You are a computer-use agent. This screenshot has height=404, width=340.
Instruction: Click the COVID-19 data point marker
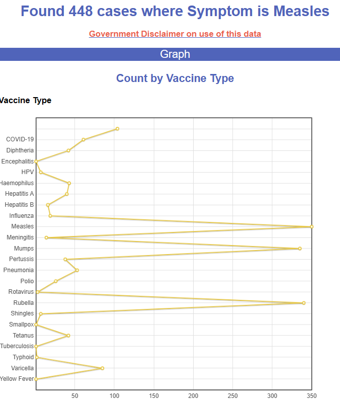coord(83,139)
